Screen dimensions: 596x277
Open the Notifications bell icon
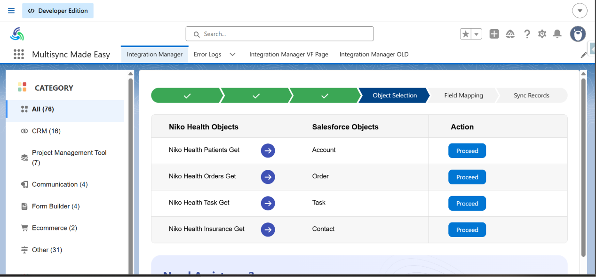tap(557, 34)
